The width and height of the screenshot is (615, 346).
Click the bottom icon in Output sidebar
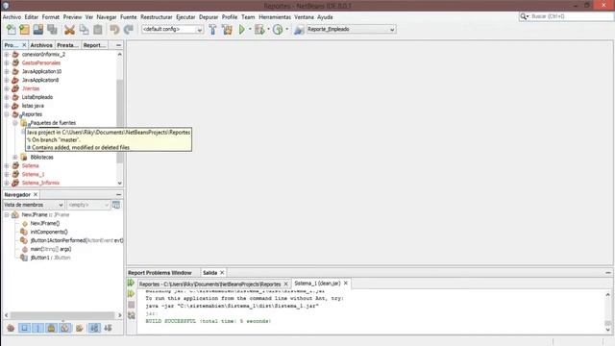pos(131,315)
